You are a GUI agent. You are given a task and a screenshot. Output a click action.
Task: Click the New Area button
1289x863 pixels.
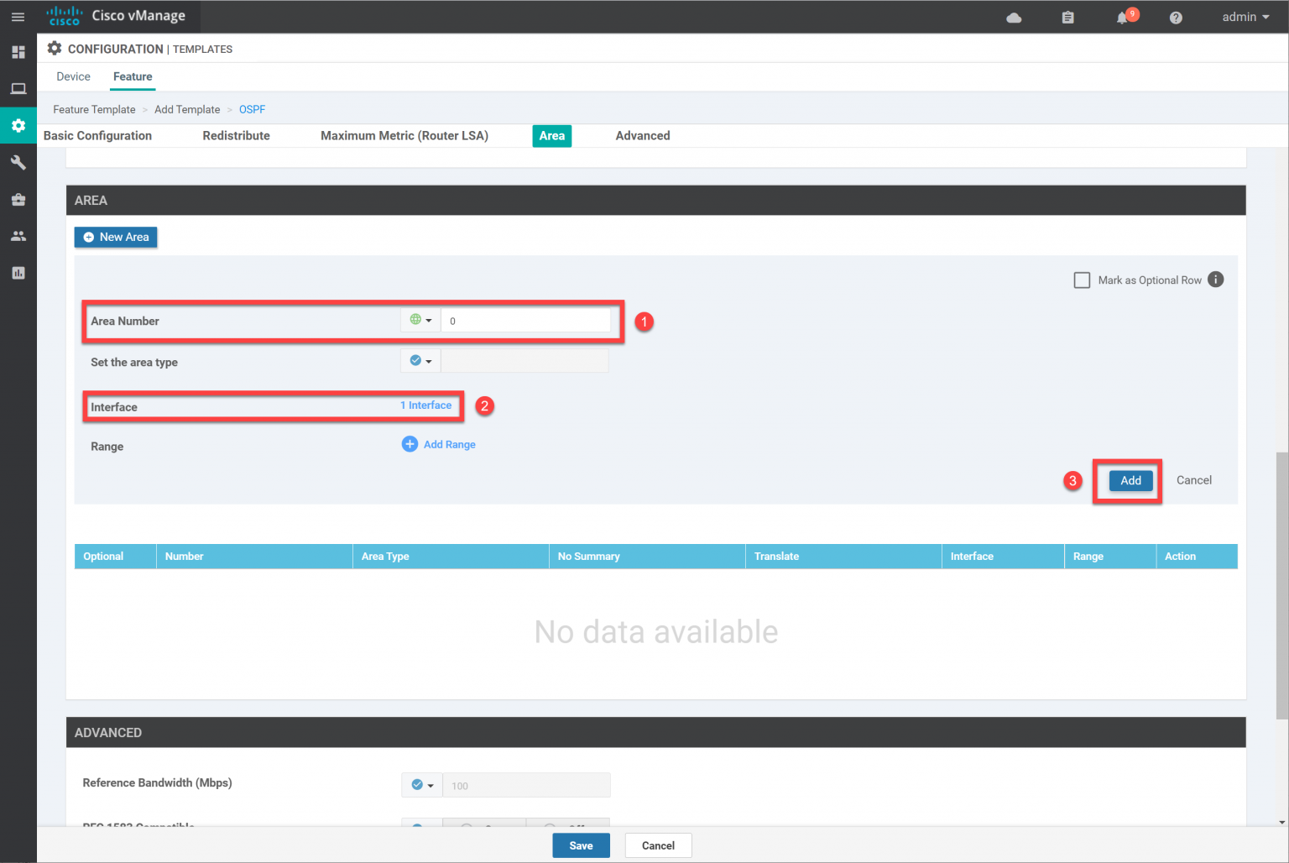click(x=115, y=237)
